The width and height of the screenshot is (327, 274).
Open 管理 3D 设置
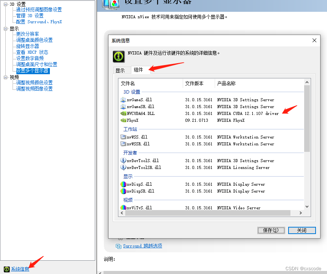point(30,16)
